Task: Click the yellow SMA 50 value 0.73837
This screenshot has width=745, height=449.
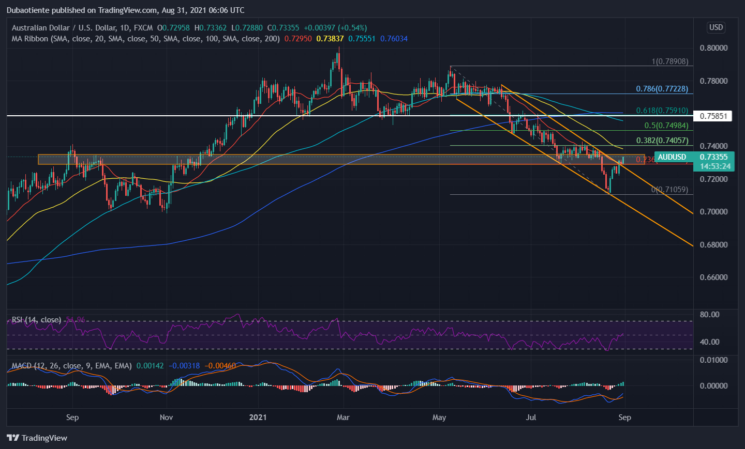Action: tap(330, 39)
